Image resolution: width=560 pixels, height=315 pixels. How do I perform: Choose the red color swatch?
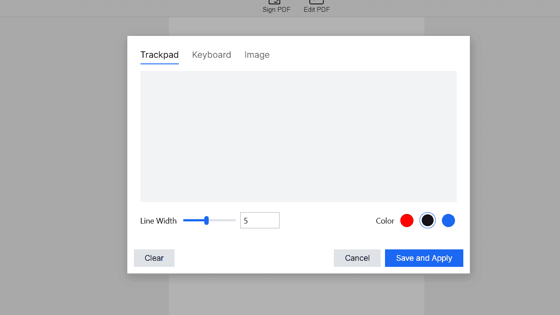407,220
